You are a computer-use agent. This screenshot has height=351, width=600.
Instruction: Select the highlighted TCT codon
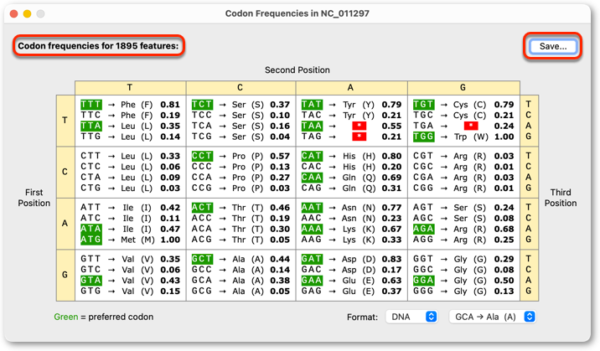[202, 105]
